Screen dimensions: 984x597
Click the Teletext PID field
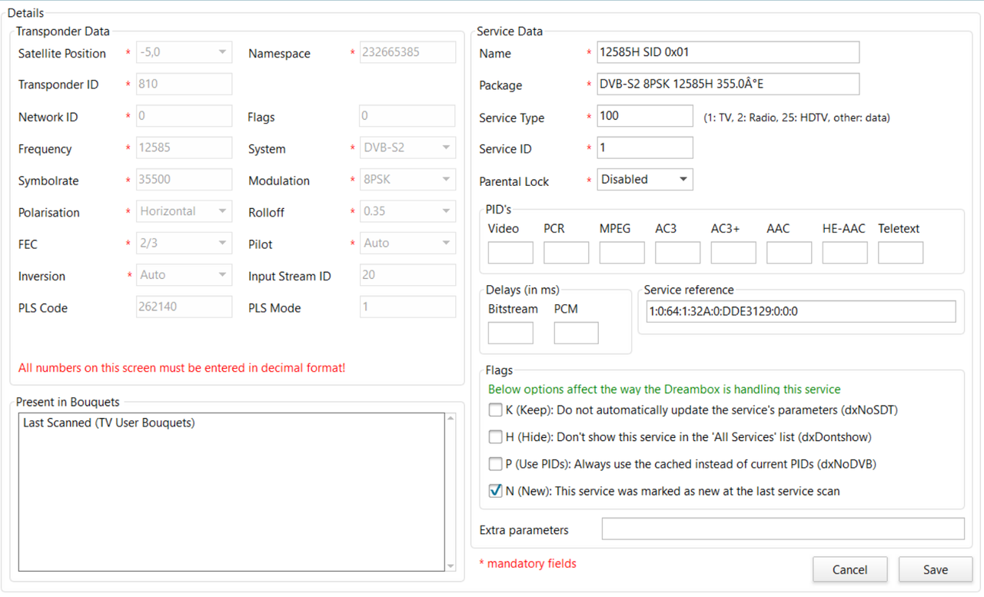900,253
